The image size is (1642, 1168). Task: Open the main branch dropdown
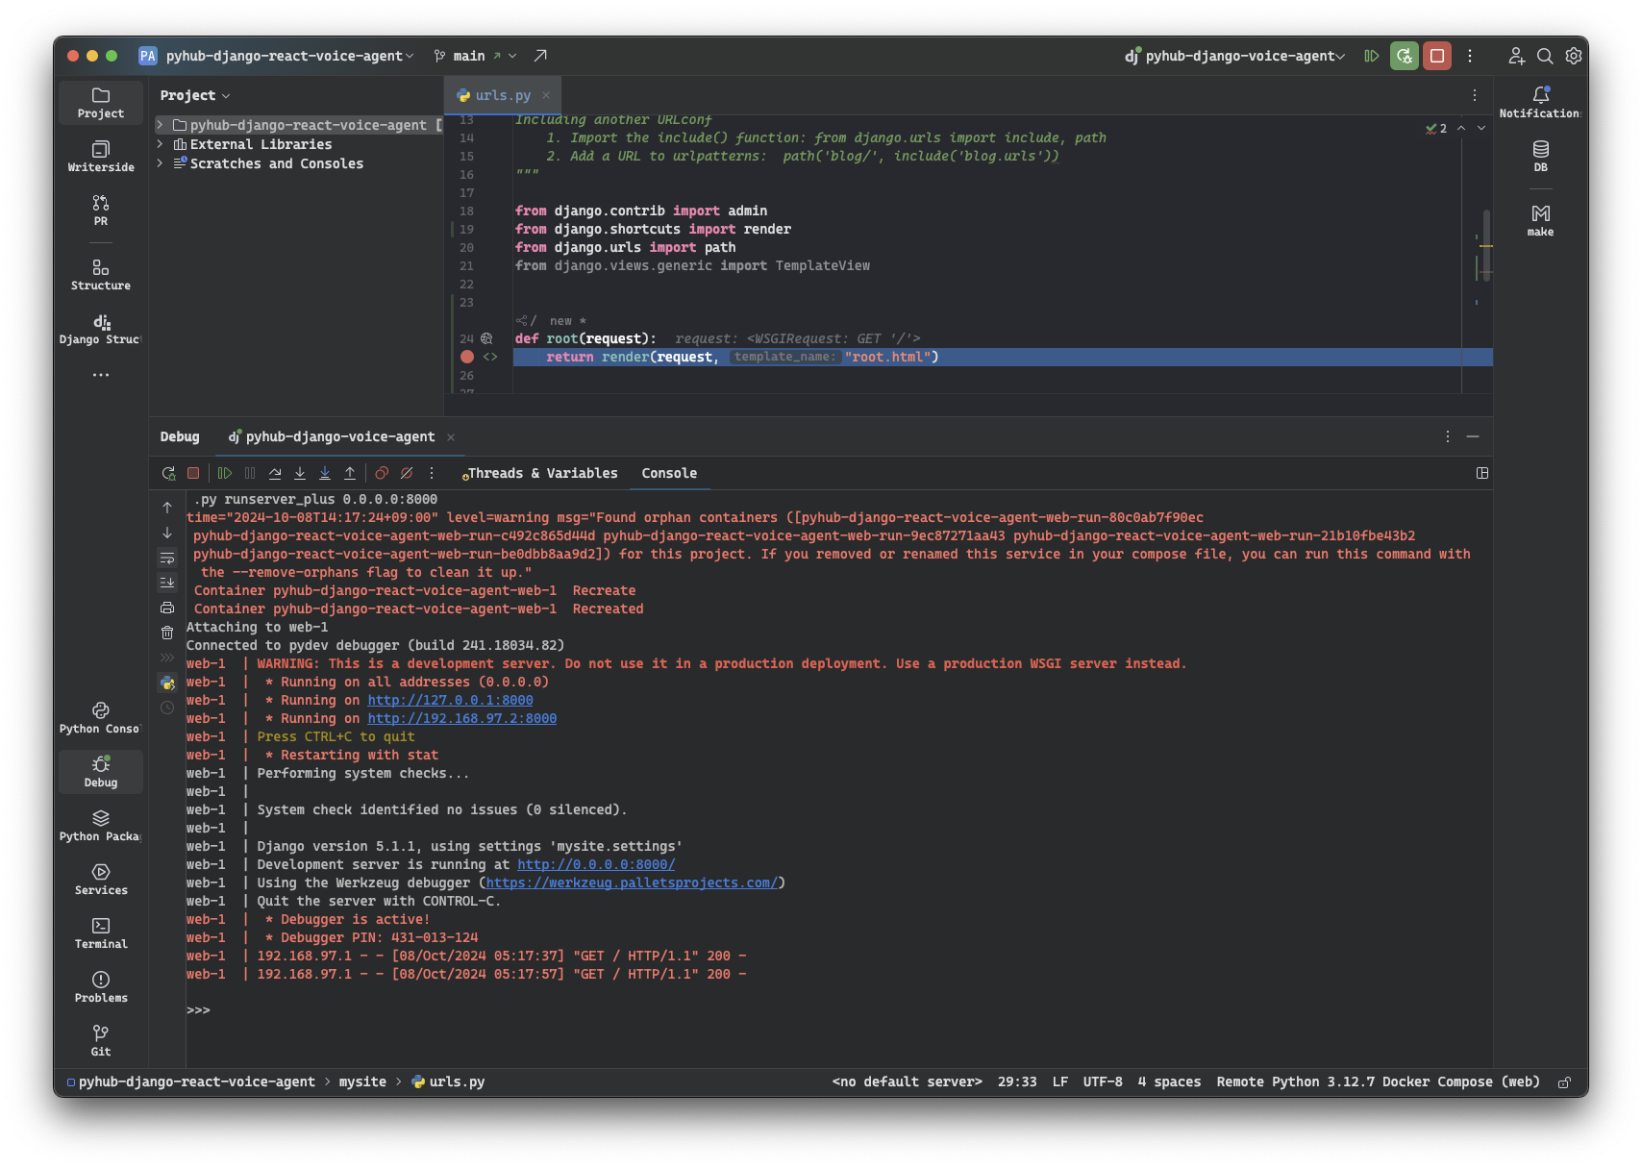click(476, 56)
